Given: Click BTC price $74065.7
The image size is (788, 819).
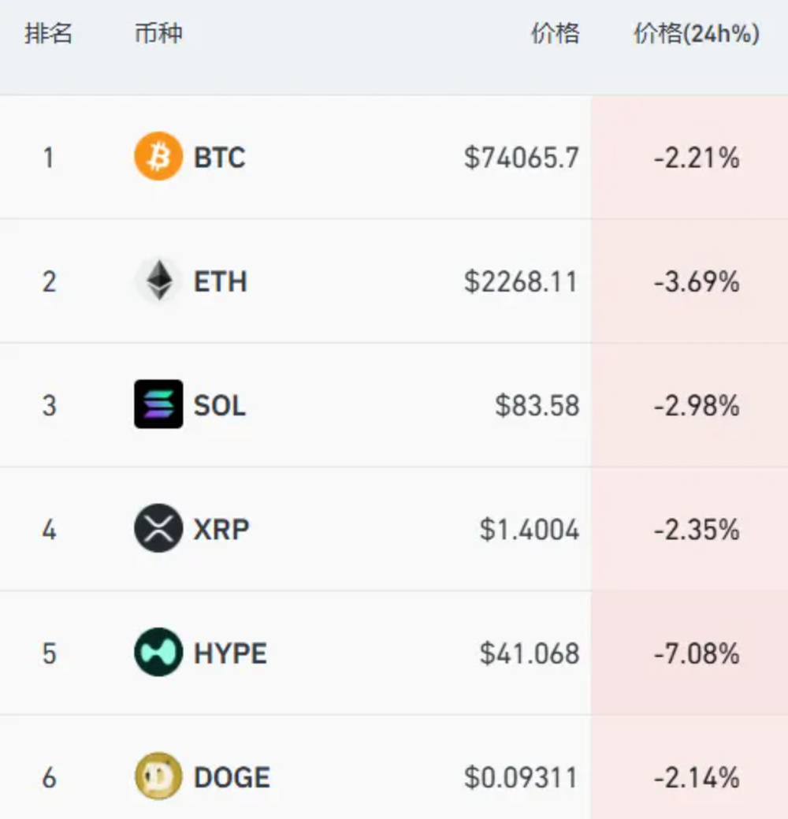Looking at the screenshot, I should coord(521,158).
